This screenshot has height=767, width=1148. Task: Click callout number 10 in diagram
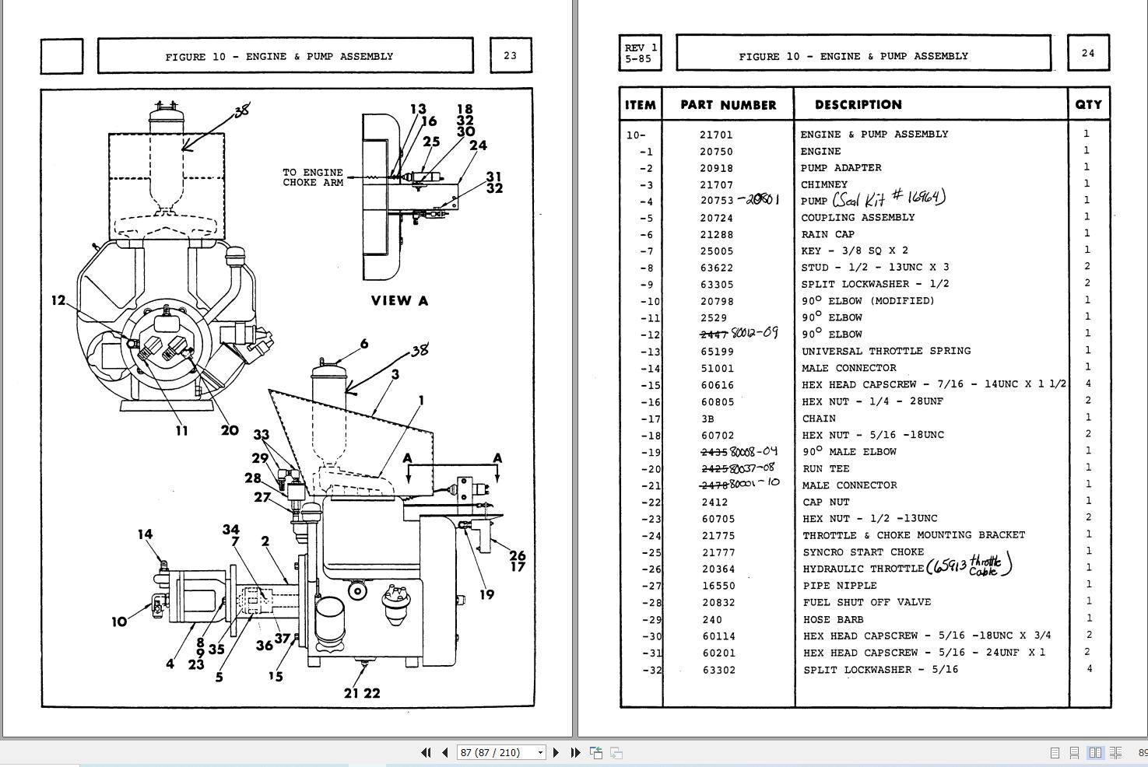pos(118,622)
